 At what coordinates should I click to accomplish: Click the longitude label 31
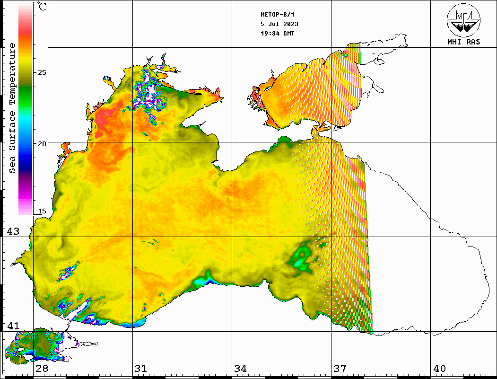click(141, 369)
